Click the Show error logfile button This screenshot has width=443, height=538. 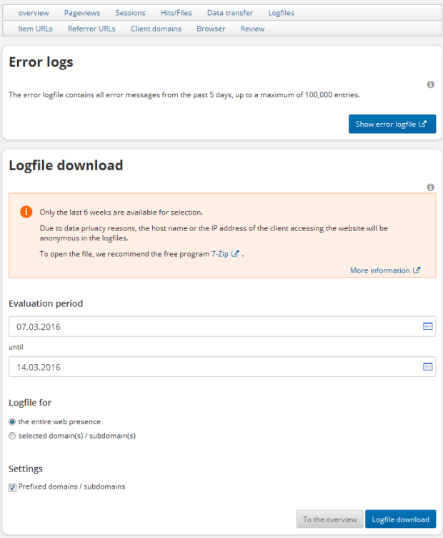coord(392,124)
